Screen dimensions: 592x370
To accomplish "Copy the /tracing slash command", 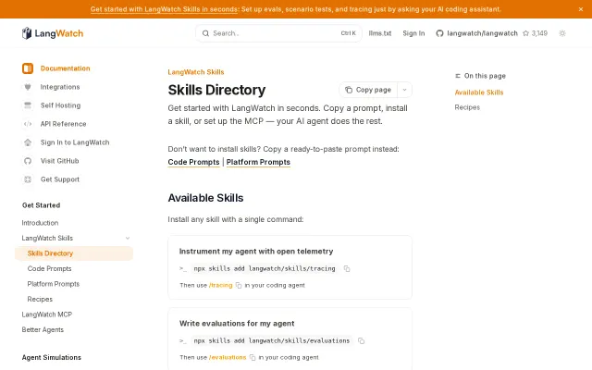I will point(239,286).
